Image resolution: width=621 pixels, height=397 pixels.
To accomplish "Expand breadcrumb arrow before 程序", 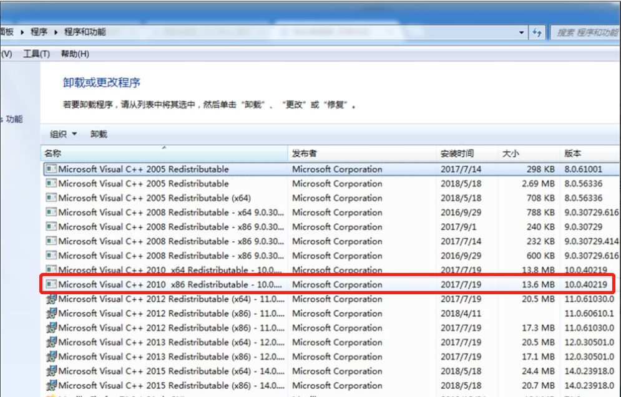I will [x=22, y=32].
